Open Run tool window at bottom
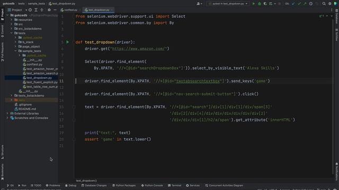339x190 pixels. point(22,185)
